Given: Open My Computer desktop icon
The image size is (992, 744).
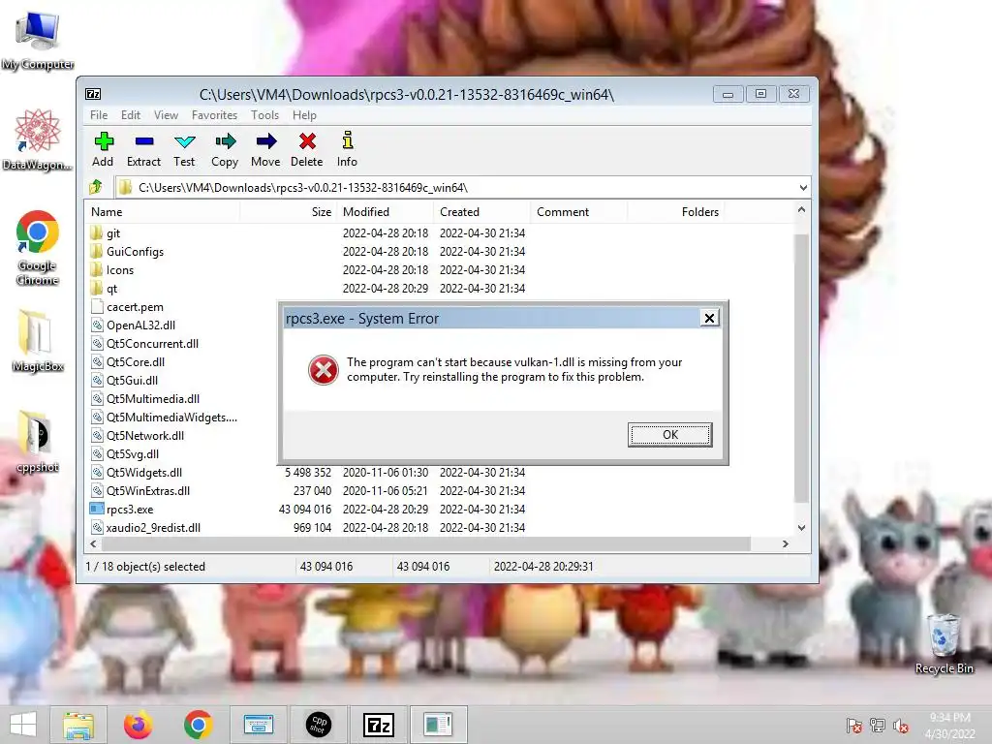Looking at the screenshot, I should (x=38, y=41).
